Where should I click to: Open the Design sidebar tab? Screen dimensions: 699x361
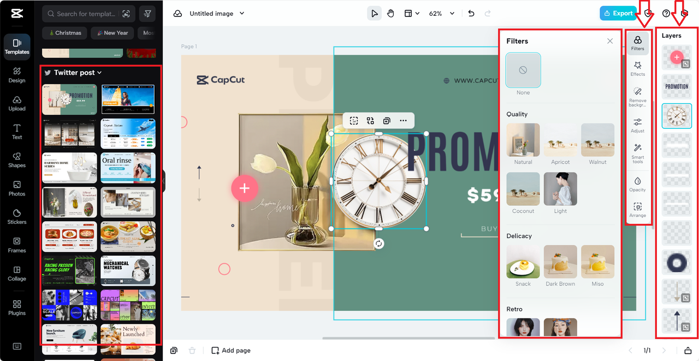[17, 75]
